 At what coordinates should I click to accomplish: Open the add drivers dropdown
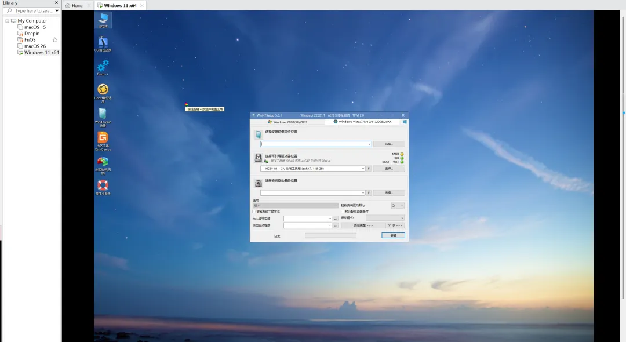point(308,225)
